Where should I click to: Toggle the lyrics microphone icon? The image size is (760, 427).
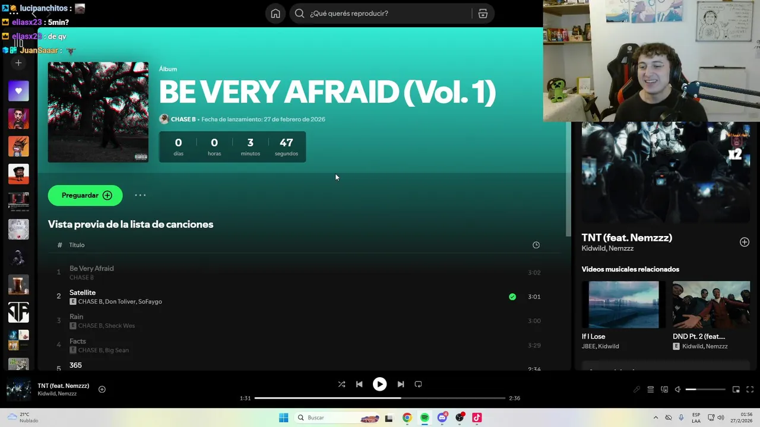(636, 390)
